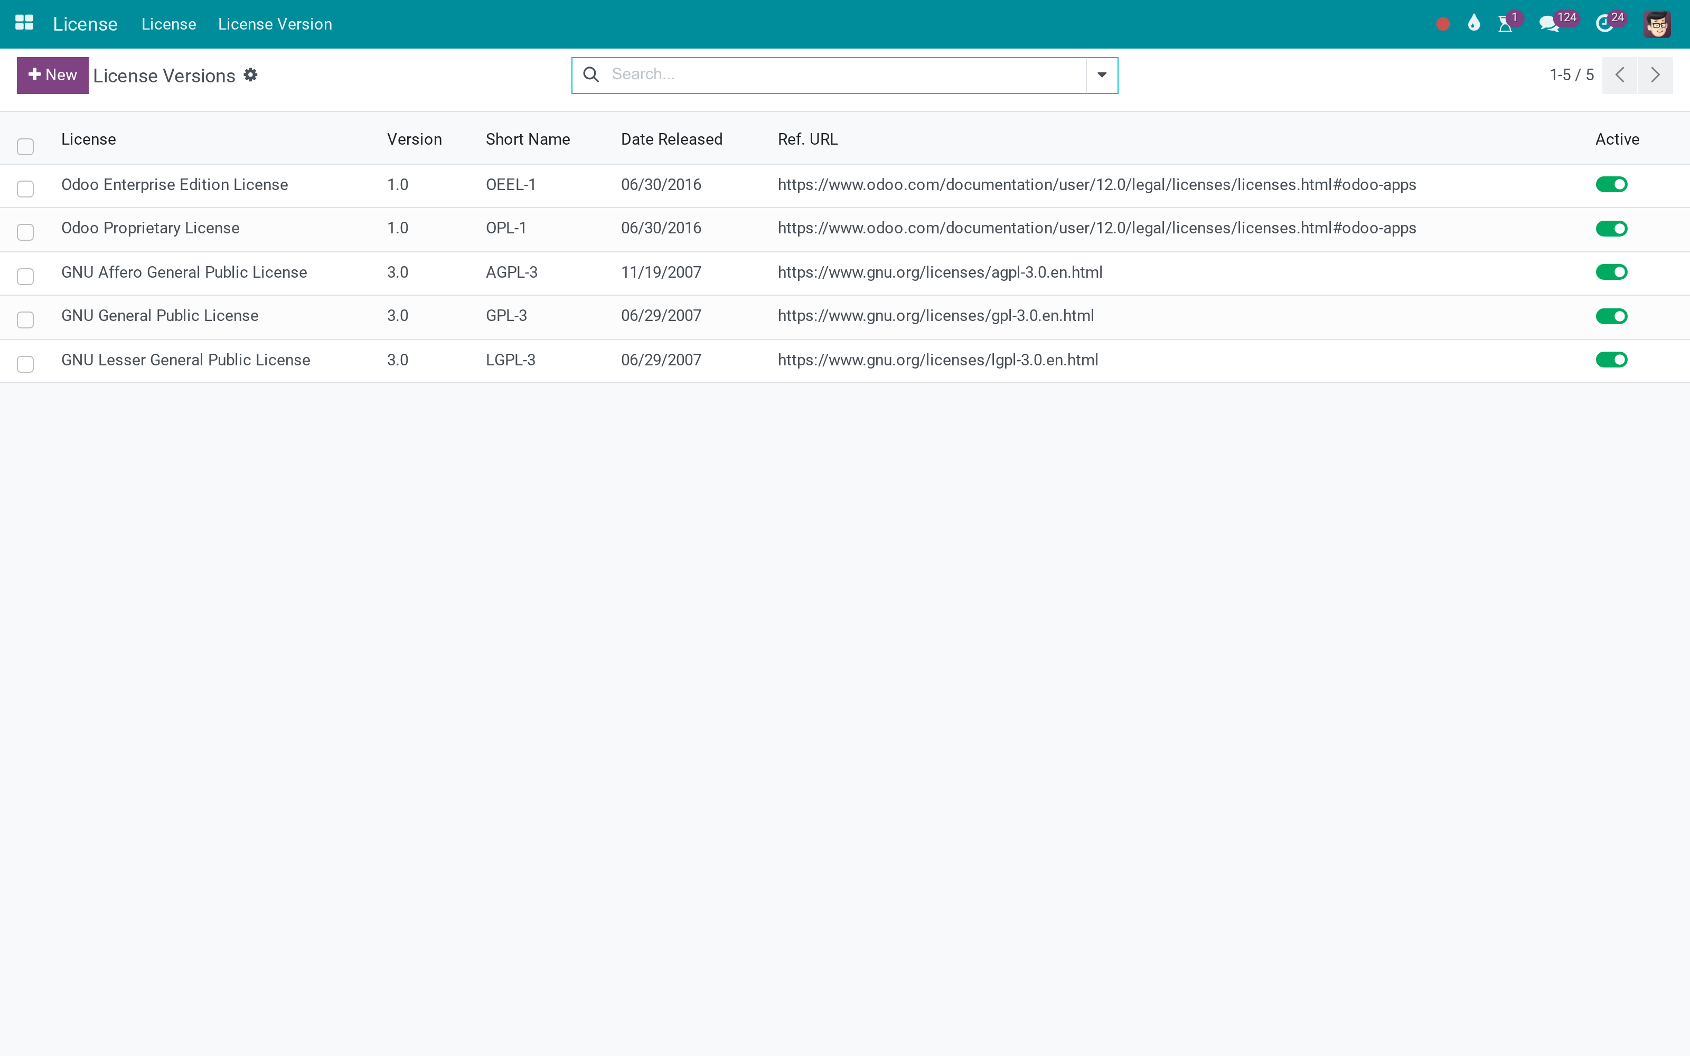Open the main apps menu grid icon

24,23
